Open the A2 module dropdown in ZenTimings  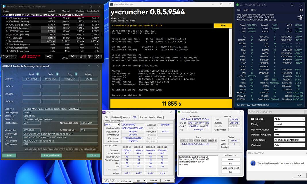pos(277,105)
